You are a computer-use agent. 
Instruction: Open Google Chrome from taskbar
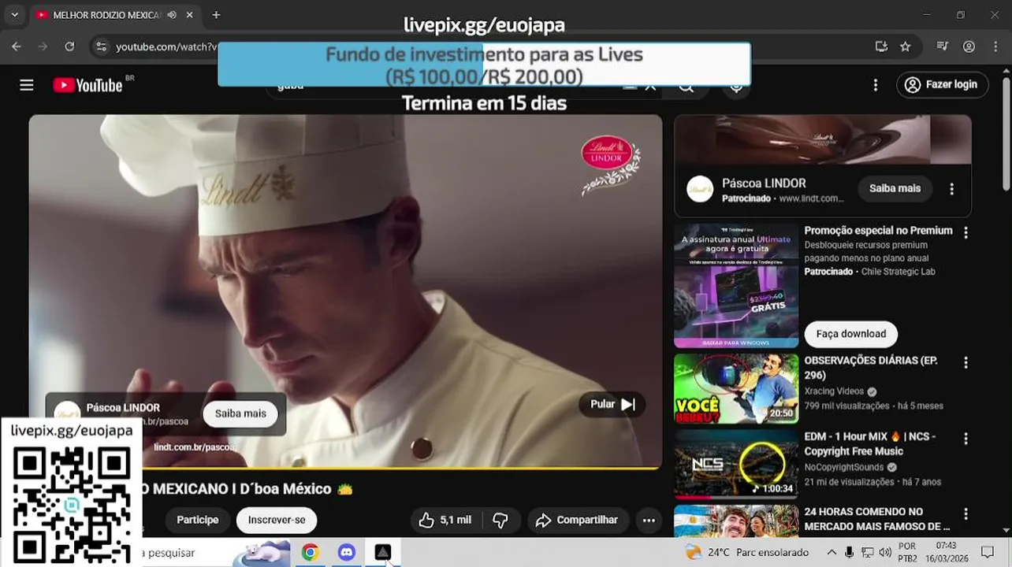click(x=310, y=553)
